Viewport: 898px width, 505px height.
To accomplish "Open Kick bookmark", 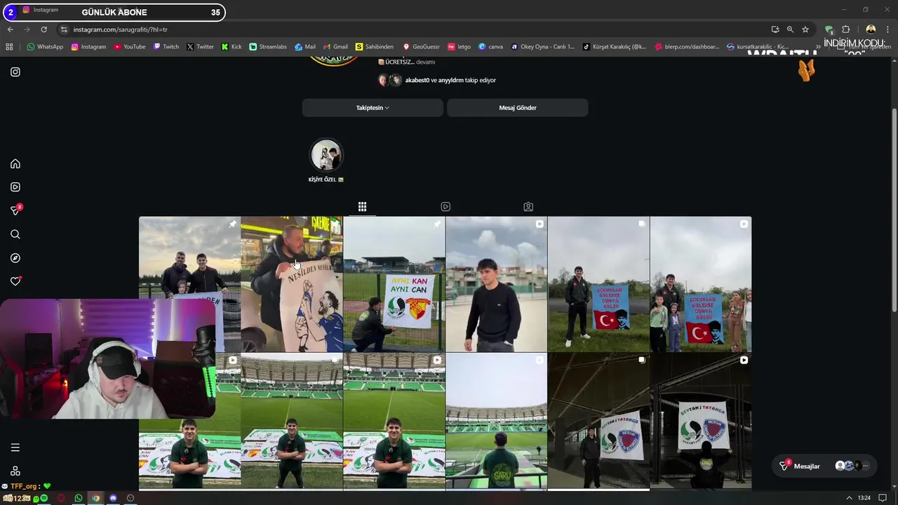I will click(232, 47).
